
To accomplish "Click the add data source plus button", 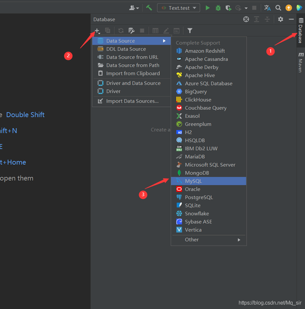I will (97, 31).
